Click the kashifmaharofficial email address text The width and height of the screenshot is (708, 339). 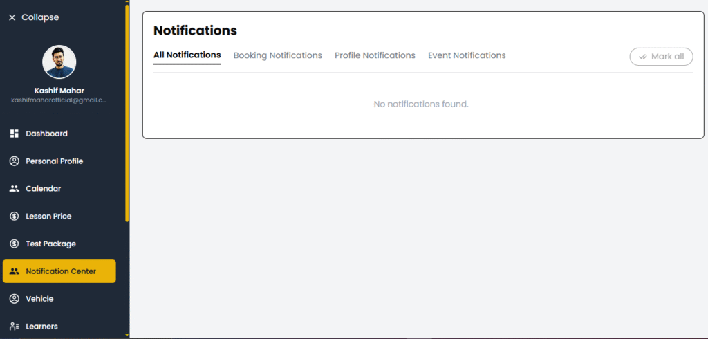[x=59, y=100]
